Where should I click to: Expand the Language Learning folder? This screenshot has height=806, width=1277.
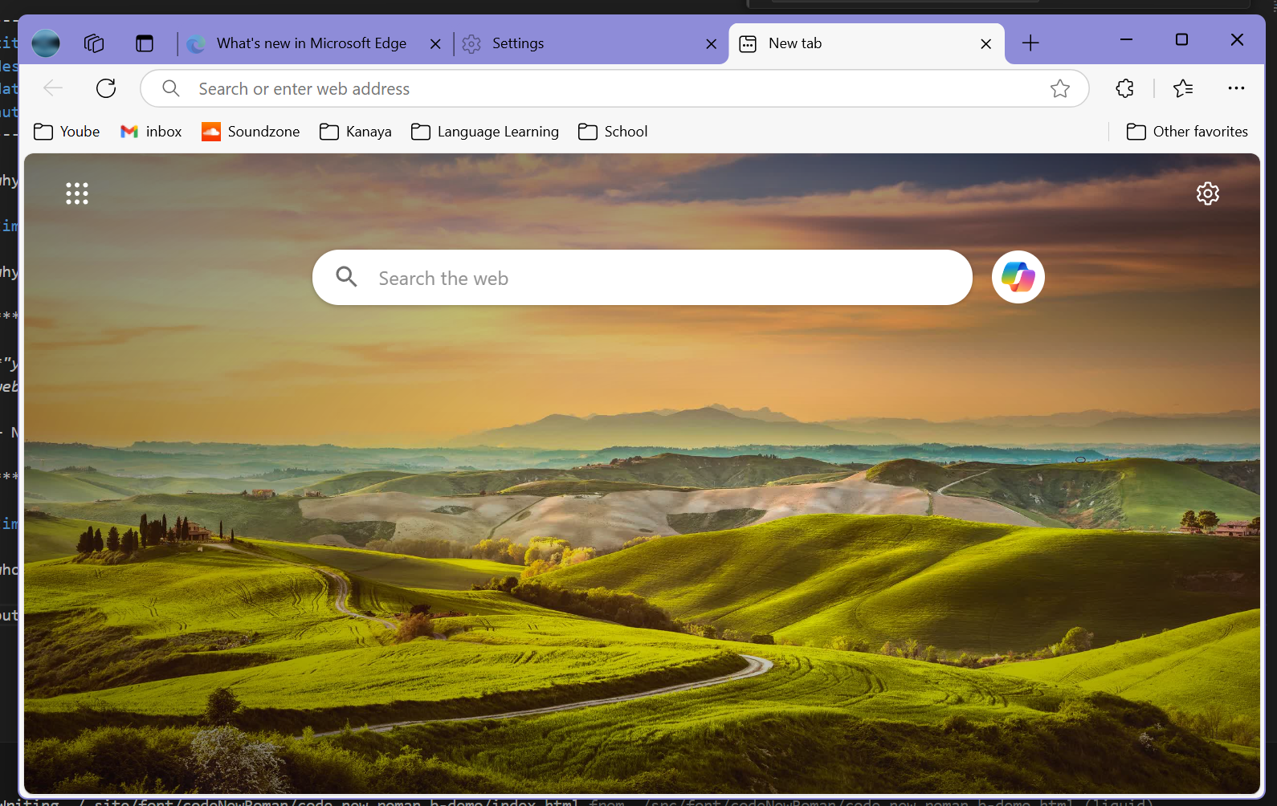point(485,132)
